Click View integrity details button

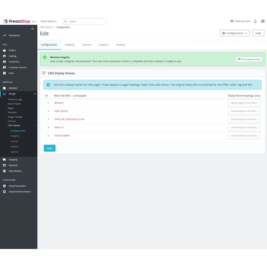[x=249, y=59]
